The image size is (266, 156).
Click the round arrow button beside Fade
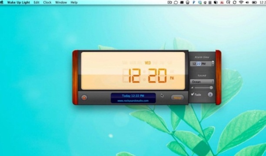(210, 94)
